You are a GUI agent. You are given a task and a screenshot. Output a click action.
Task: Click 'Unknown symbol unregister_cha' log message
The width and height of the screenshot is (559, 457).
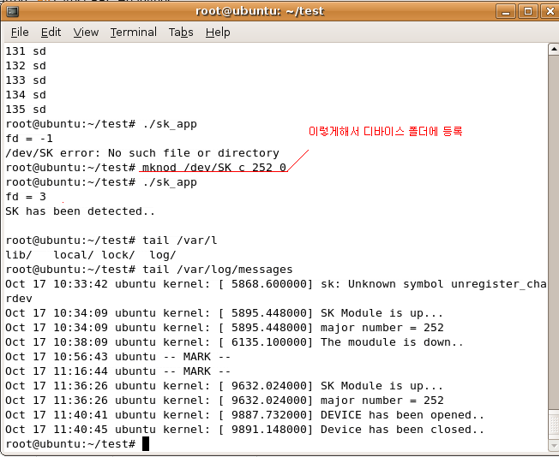coord(447,284)
